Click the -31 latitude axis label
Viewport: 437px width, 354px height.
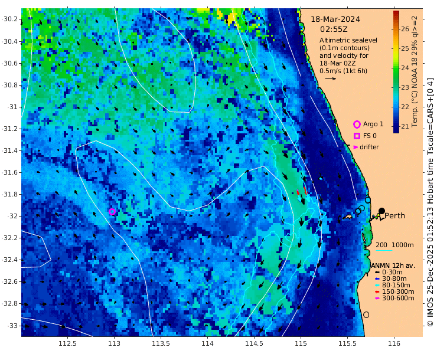click(x=13, y=107)
